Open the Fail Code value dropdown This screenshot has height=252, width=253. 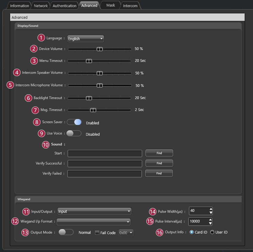126,233
